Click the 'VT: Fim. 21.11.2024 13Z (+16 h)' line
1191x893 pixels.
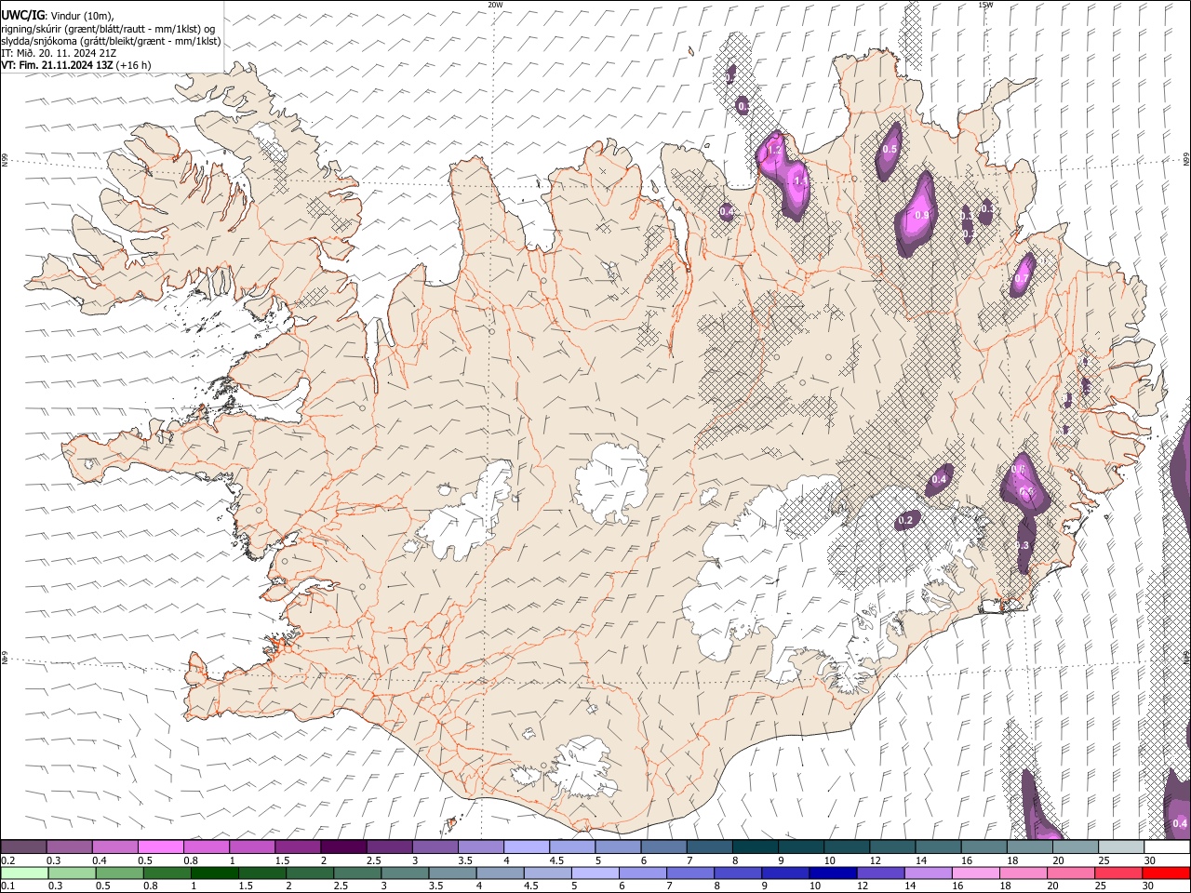pyautogui.click(x=76, y=65)
